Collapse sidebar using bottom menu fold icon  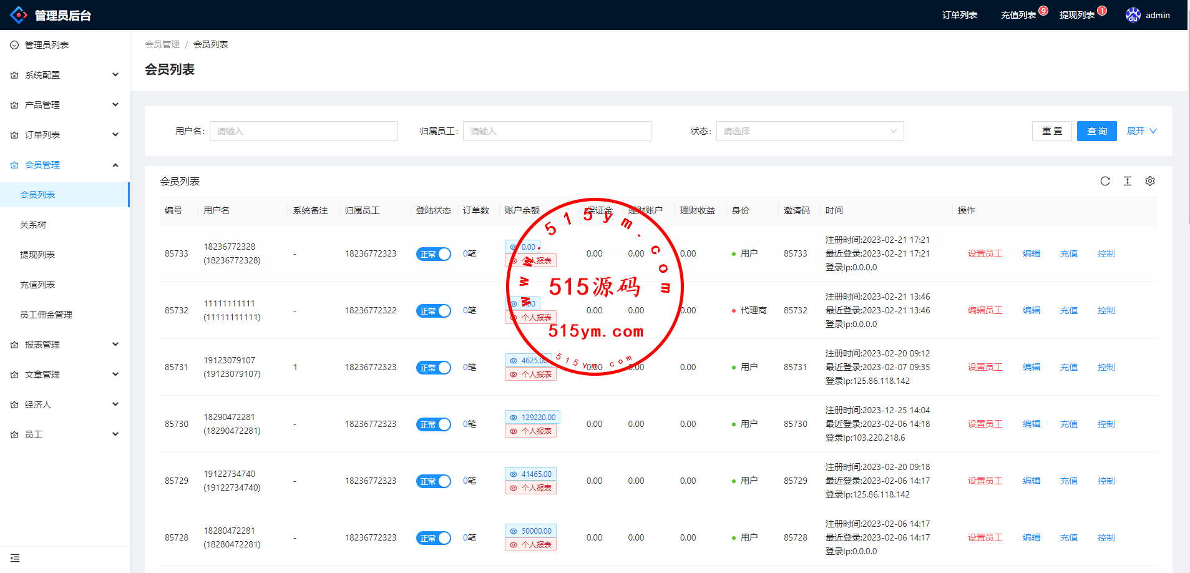15,558
